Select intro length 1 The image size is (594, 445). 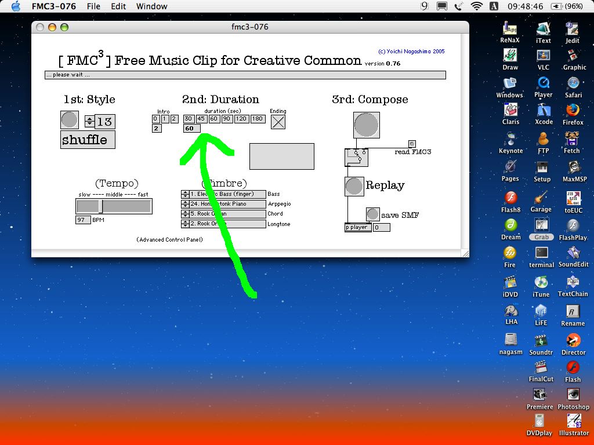[x=165, y=119]
